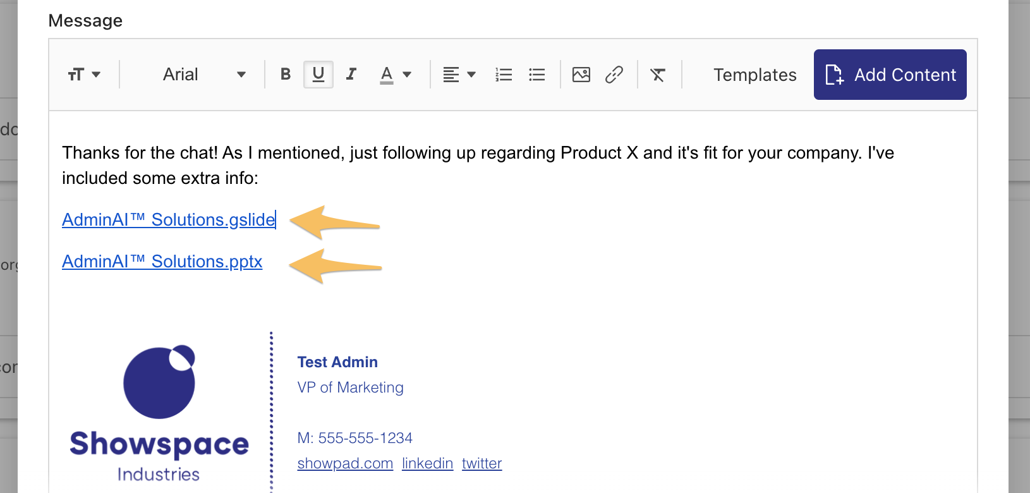1030x493 pixels.
Task: Expand the alignment dropdown arrow
Action: tap(471, 75)
